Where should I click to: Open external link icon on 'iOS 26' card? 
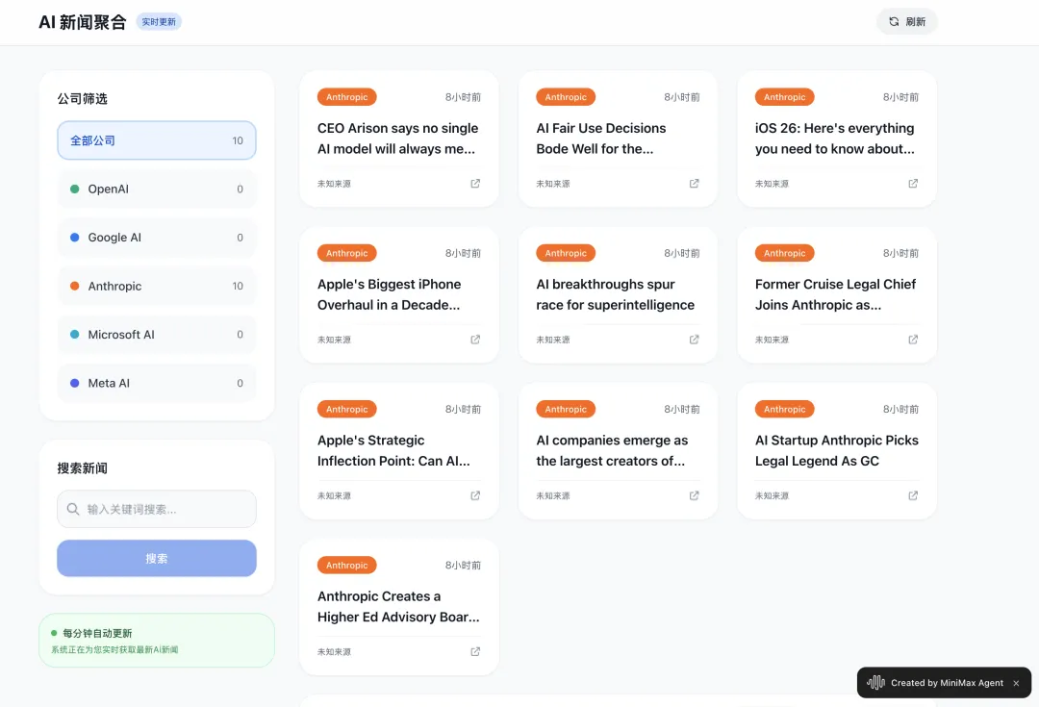913,184
